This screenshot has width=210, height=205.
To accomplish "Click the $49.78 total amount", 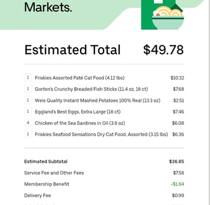I will tap(164, 50).
